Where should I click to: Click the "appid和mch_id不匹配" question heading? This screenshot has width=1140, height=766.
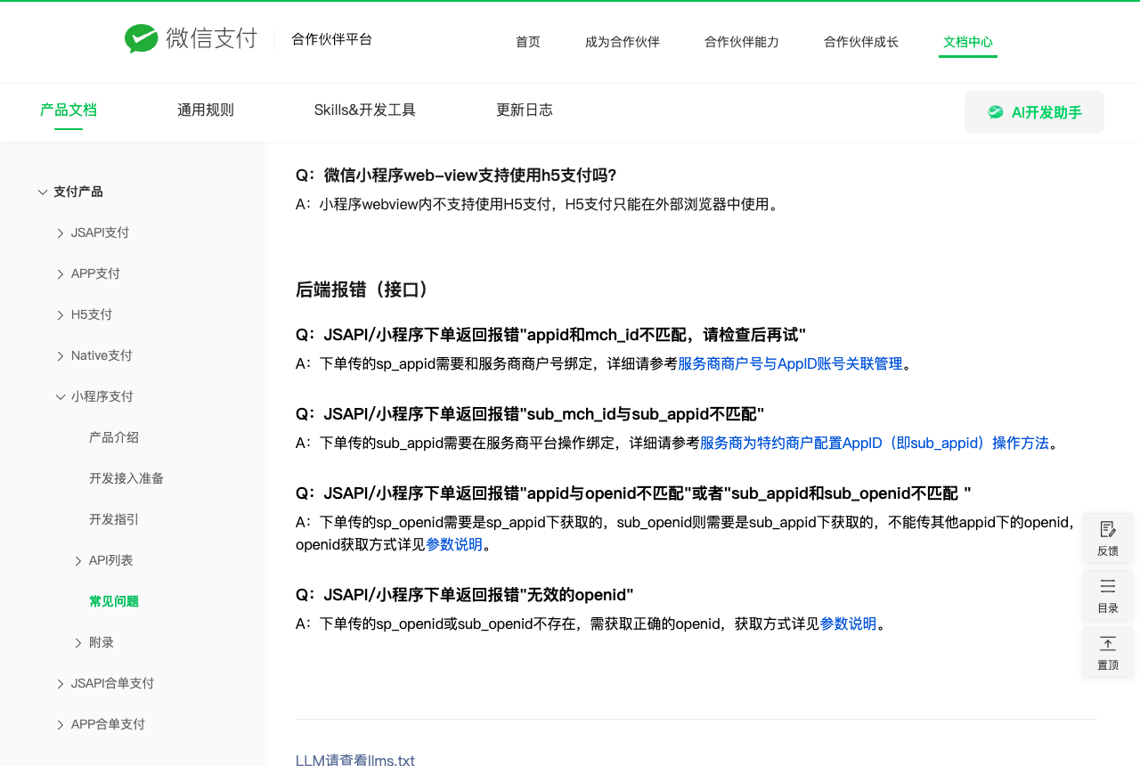(x=550, y=335)
